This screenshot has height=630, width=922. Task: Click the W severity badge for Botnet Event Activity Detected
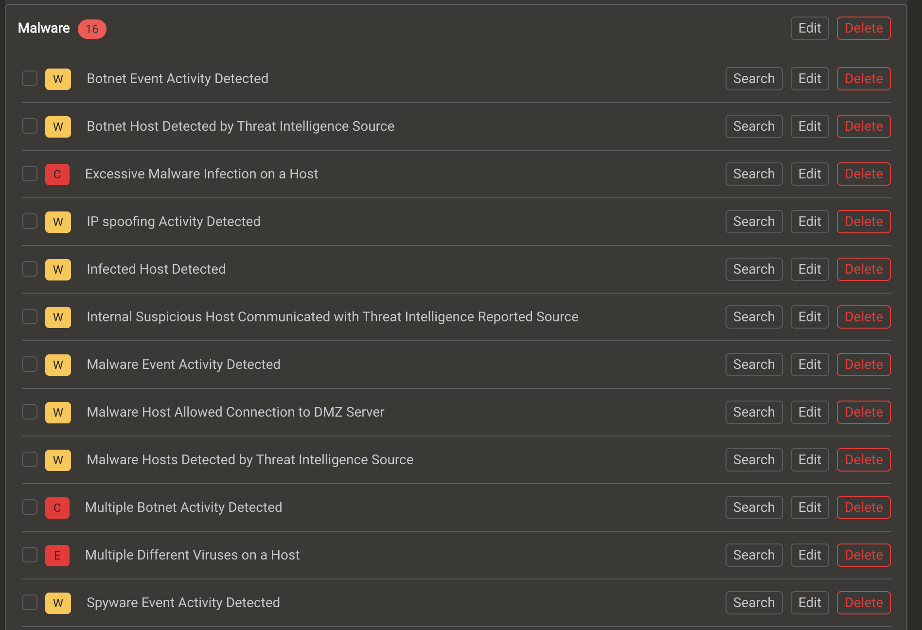pyautogui.click(x=58, y=79)
